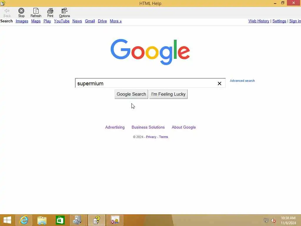Screen dimensions: 301x226
Task: Open the Advertising footer link
Action: click(115, 127)
